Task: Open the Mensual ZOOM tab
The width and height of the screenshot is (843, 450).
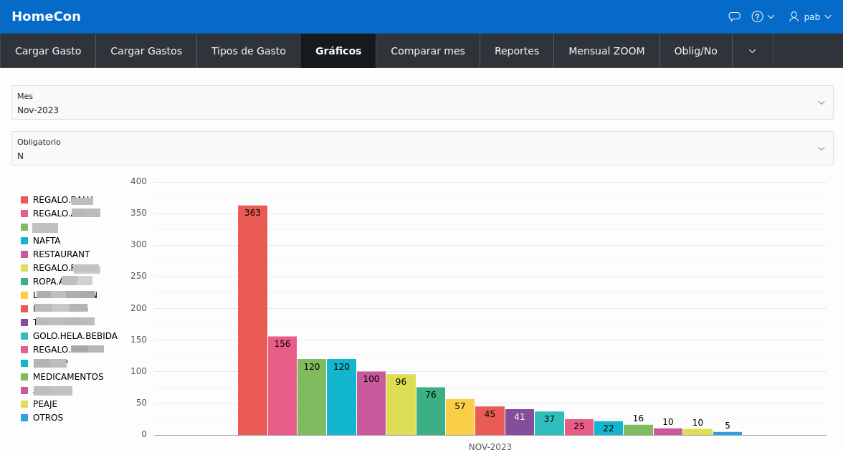Action: click(606, 51)
